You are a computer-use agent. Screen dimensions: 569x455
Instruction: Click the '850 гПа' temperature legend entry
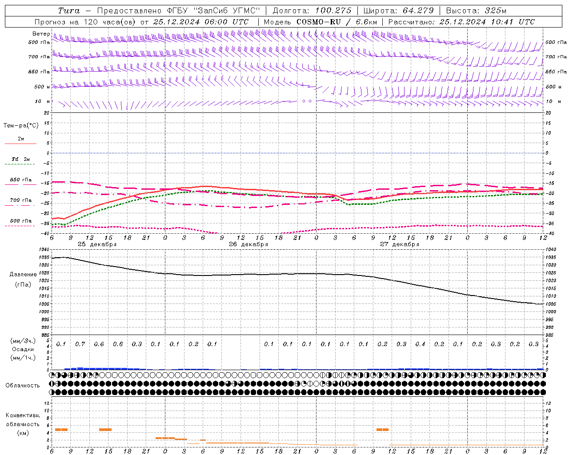(21, 180)
